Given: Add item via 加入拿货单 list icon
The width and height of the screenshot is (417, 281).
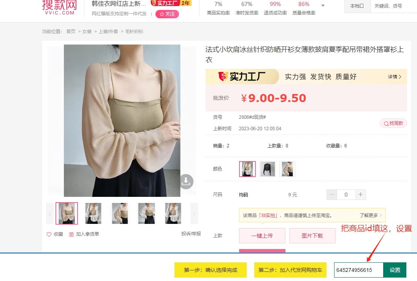Looking at the screenshot, I should [71, 235].
